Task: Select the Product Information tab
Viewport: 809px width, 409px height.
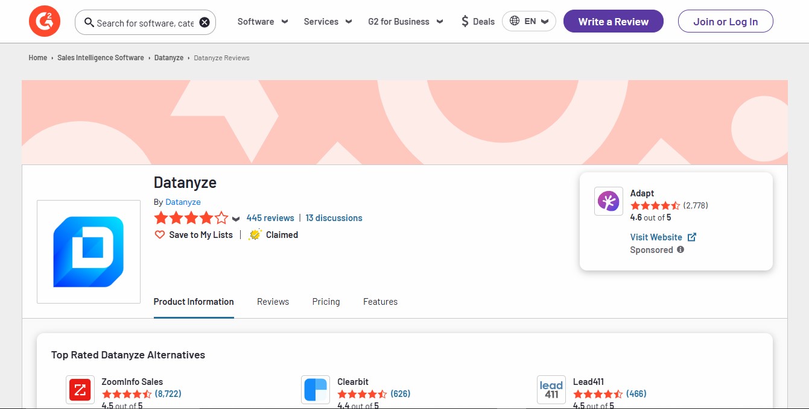Action: (194, 302)
